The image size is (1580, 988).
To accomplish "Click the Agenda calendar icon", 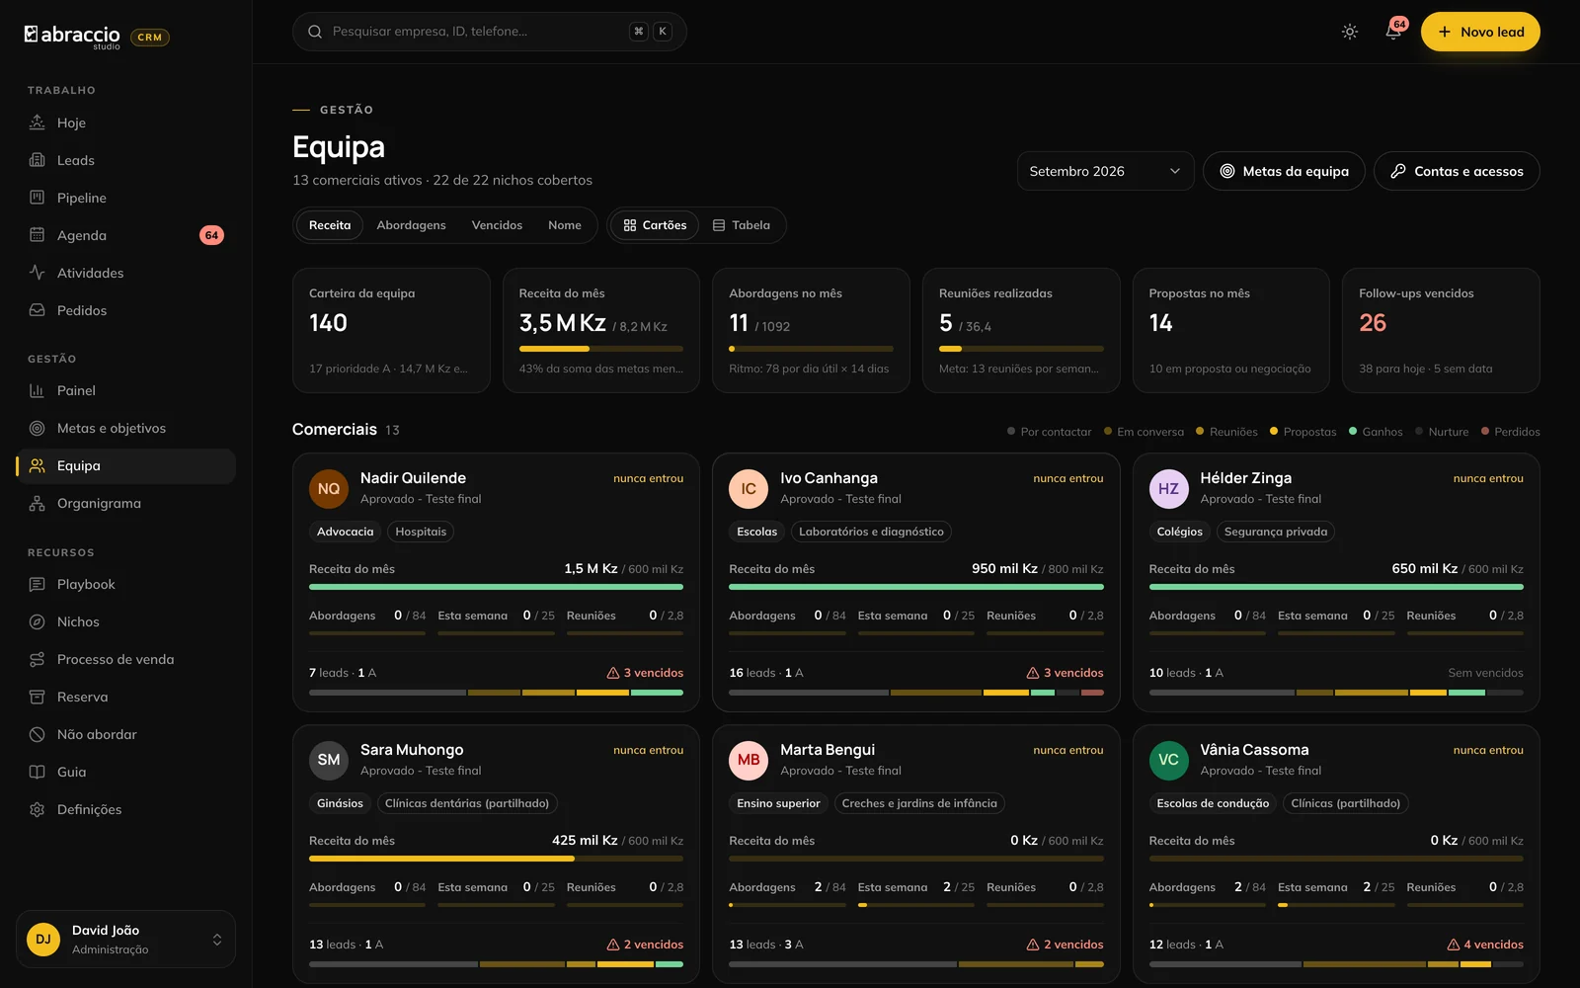I will 37,235.
